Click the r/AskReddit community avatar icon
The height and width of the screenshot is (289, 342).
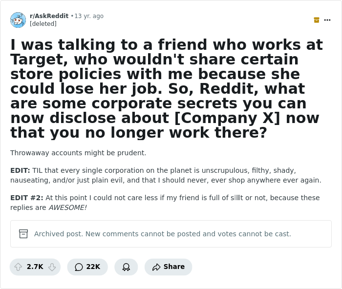18,20
